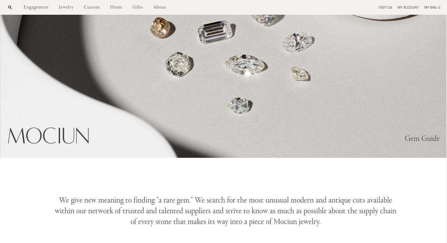Click the Gem Guide heading
The image size is (447, 243).
422,139
